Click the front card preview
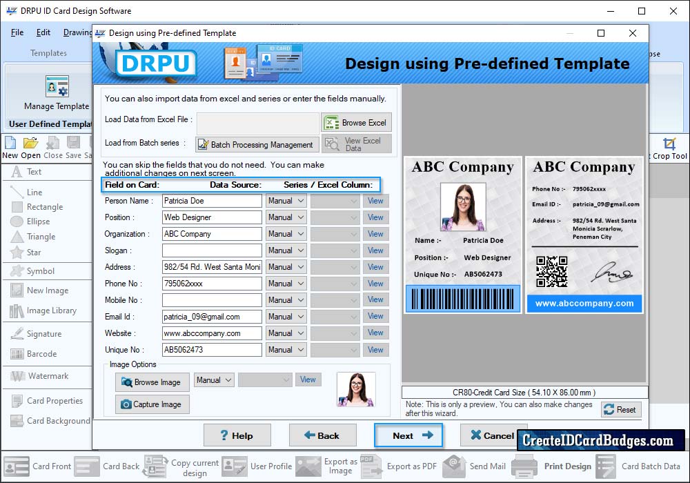Screen dimensions: 690x483 (463, 235)
